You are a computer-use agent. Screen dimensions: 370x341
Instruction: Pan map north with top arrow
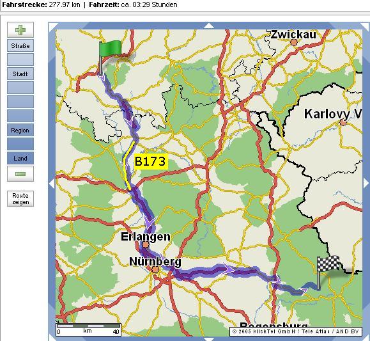click(208, 26)
